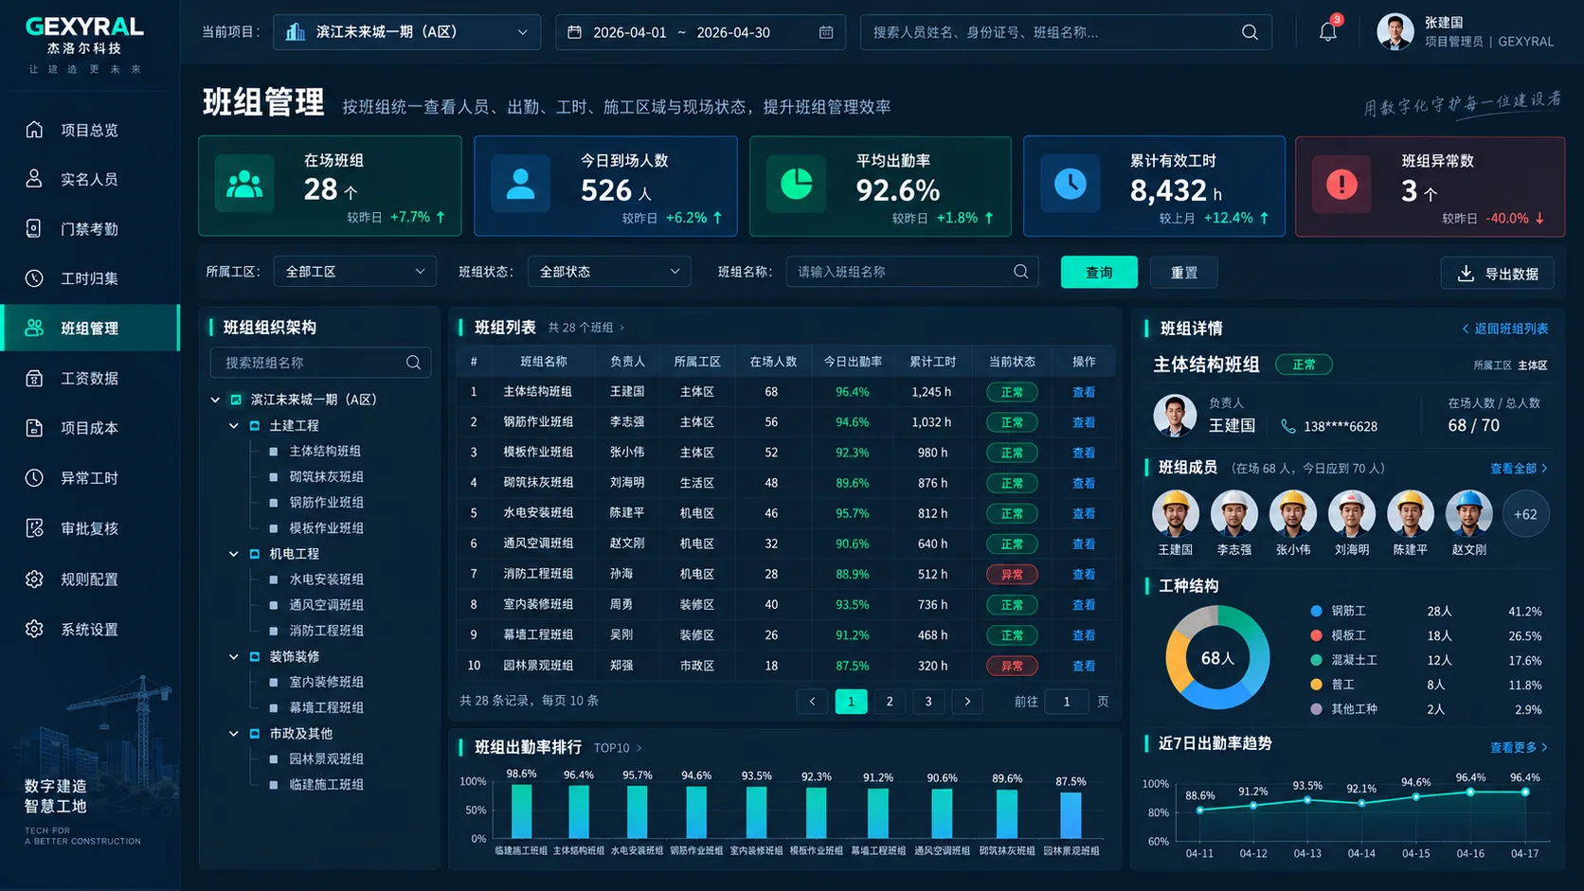Click member avatar of 李志强
This screenshot has width=1584, height=891.
click(1233, 514)
